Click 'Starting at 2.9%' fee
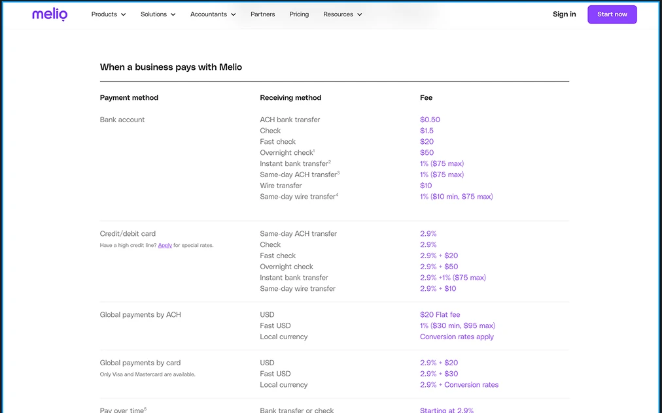 click(x=447, y=410)
